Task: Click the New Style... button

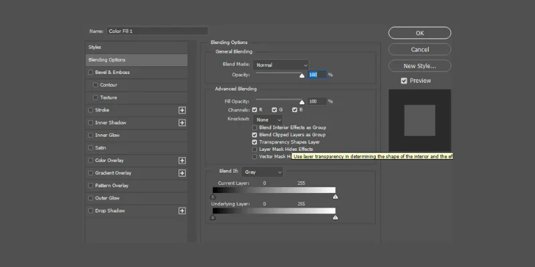Action: pos(419,66)
